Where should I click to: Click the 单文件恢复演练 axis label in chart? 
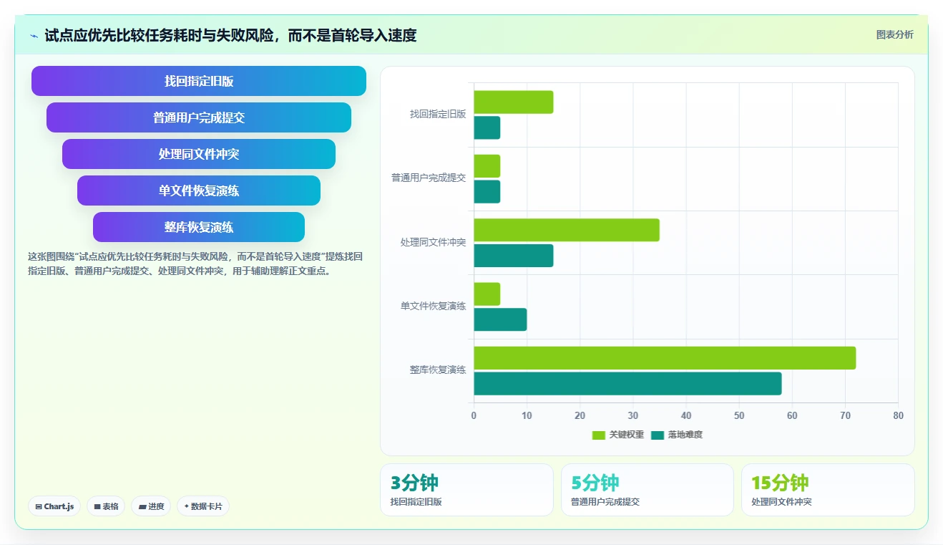tap(433, 306)
